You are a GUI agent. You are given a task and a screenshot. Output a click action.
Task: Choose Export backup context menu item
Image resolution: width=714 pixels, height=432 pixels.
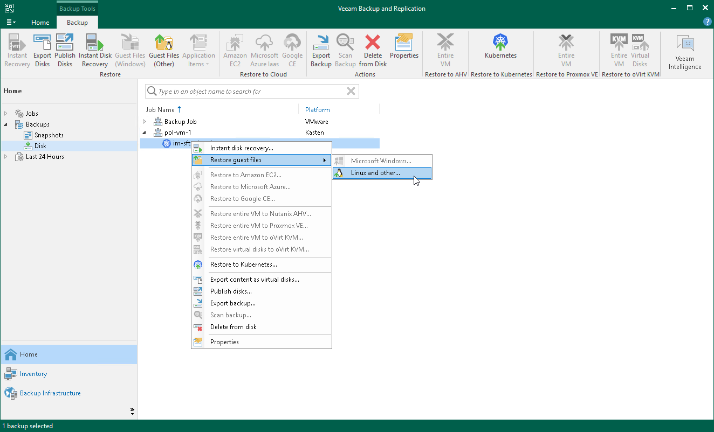click(262, 303)
